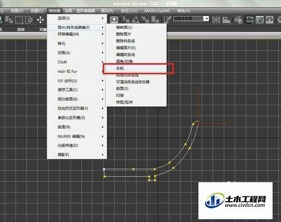
Task: Expand the 细分曲面(B) submenu
Action: 77,99
